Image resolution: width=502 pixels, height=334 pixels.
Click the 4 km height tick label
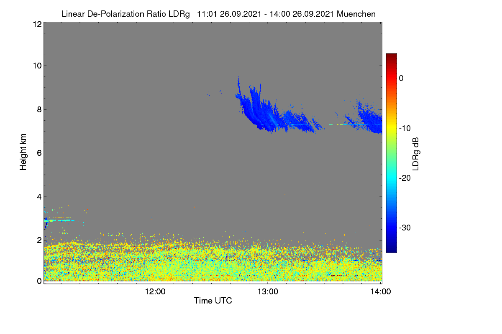pos(39,197)
